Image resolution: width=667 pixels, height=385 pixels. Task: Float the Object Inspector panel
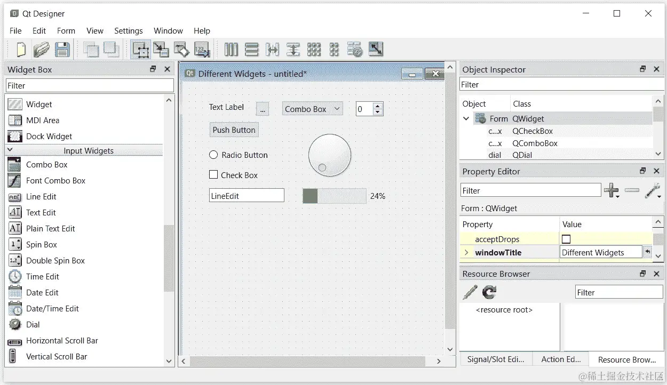click(x=642, y=69)
